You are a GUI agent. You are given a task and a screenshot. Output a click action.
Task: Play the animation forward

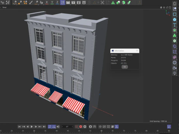tap(32, 127)
